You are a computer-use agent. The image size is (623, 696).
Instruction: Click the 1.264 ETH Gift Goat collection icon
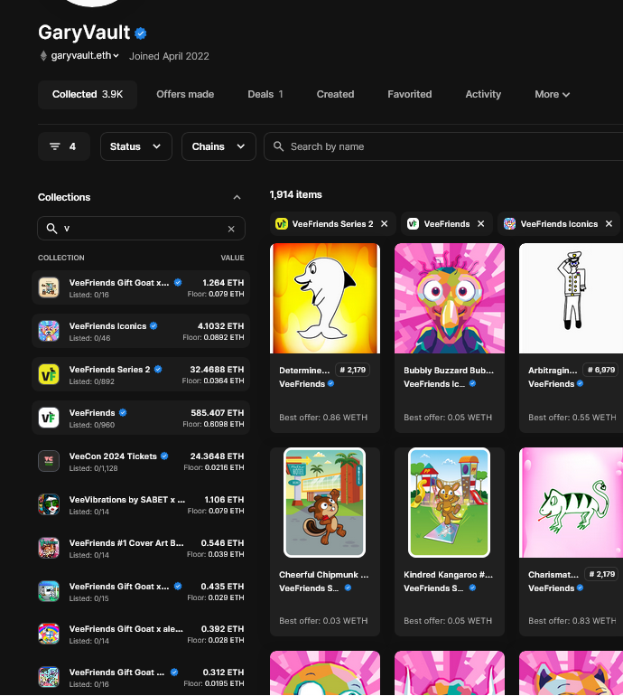click(x=49, y=287)
